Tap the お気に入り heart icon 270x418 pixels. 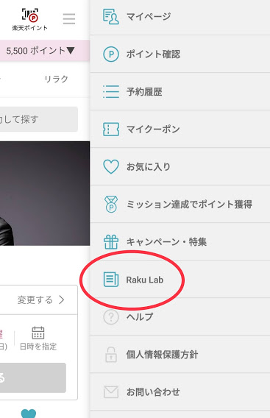[111, 167]
